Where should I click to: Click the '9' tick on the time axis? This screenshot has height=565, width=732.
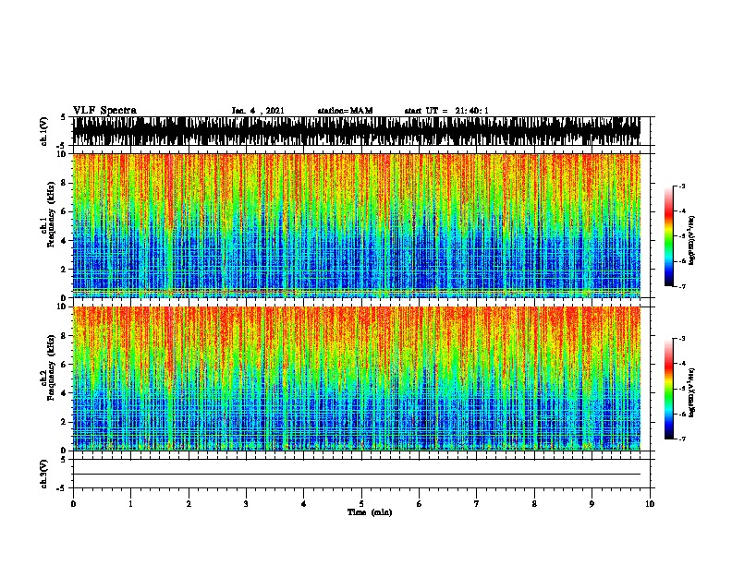click(592, 504)
